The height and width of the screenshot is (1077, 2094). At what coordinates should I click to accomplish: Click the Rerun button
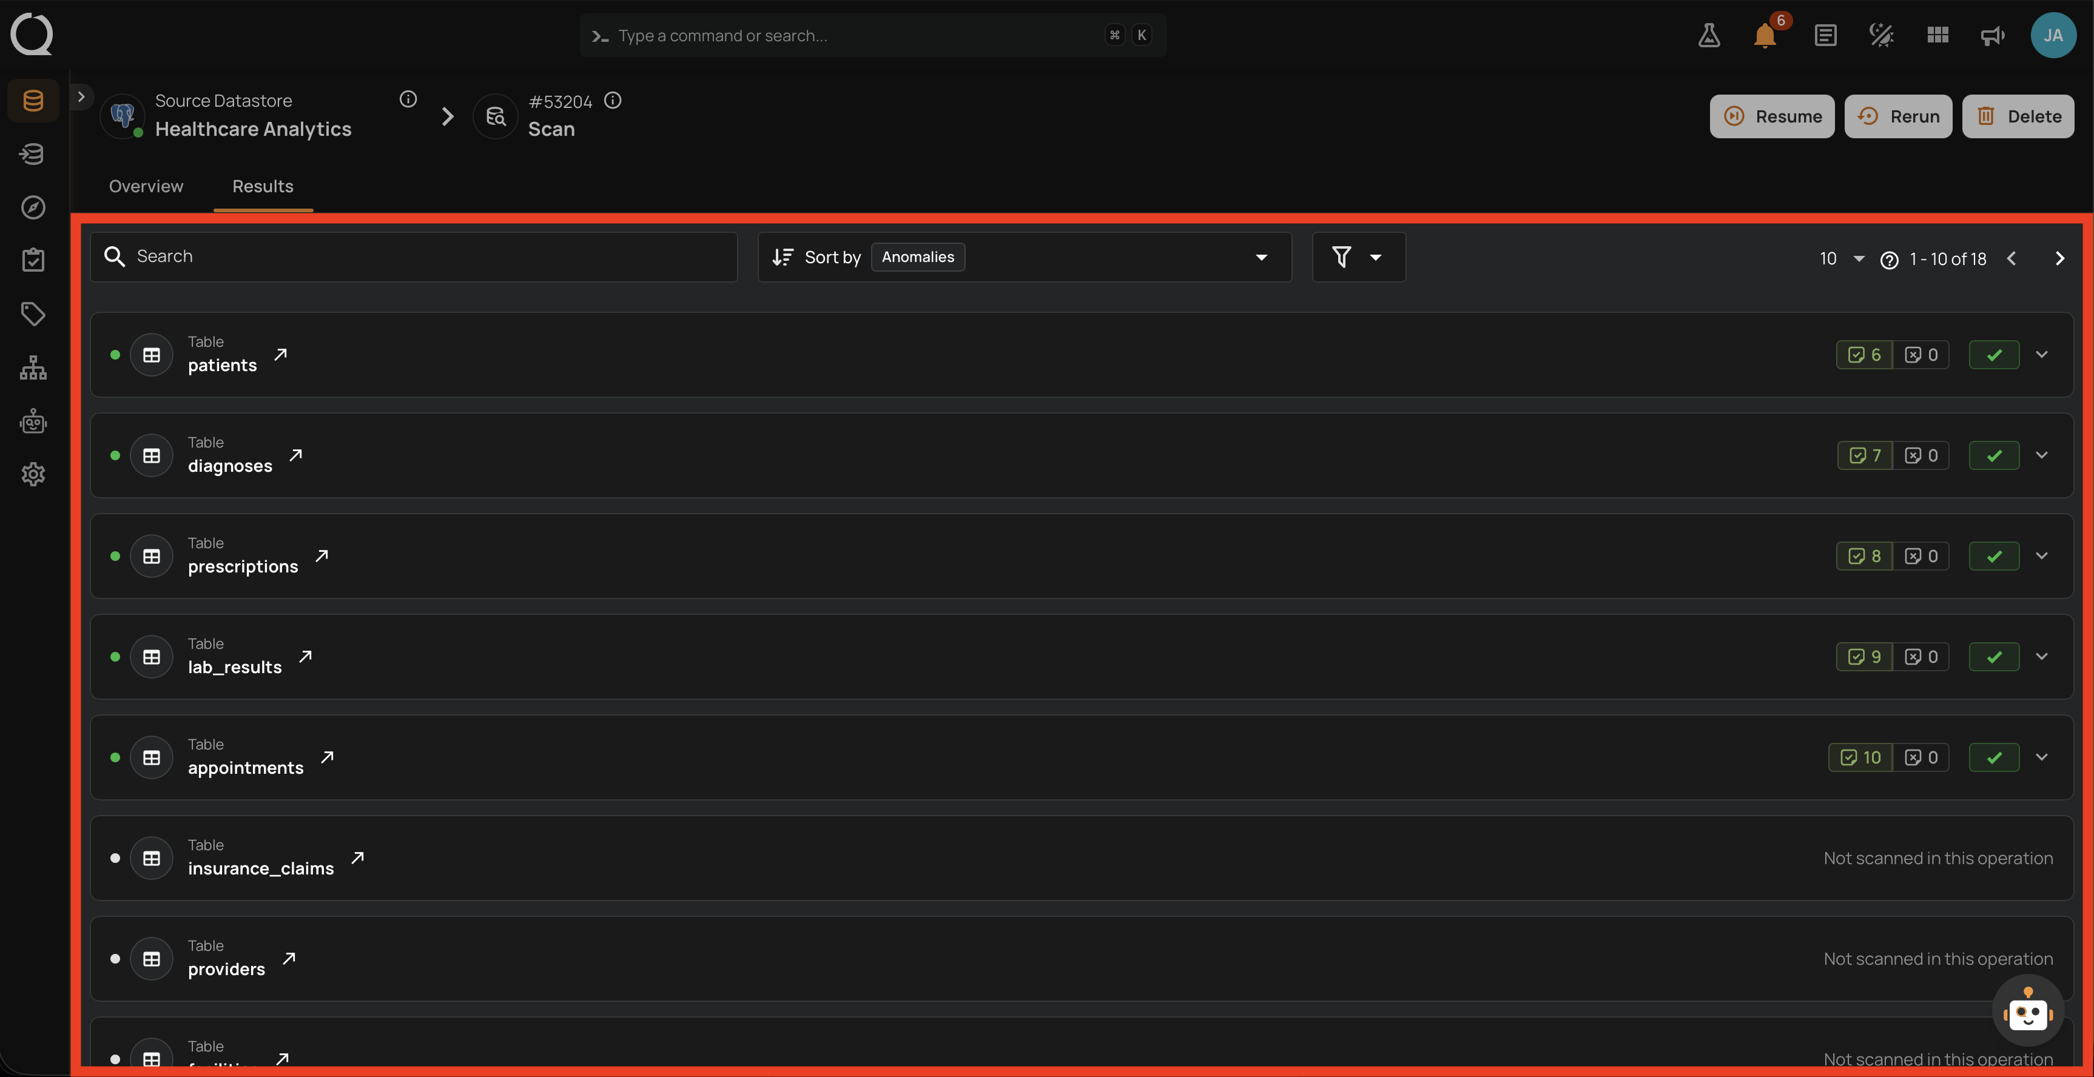coord(1898,116)
